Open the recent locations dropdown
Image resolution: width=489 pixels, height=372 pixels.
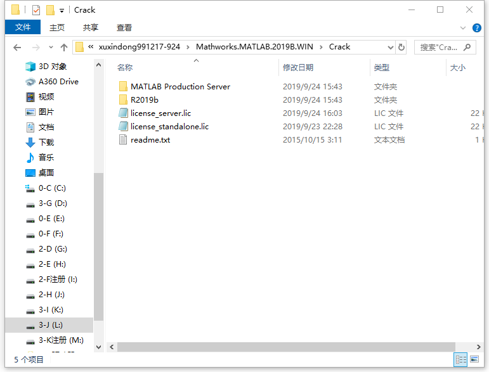(x=51, y=48)
